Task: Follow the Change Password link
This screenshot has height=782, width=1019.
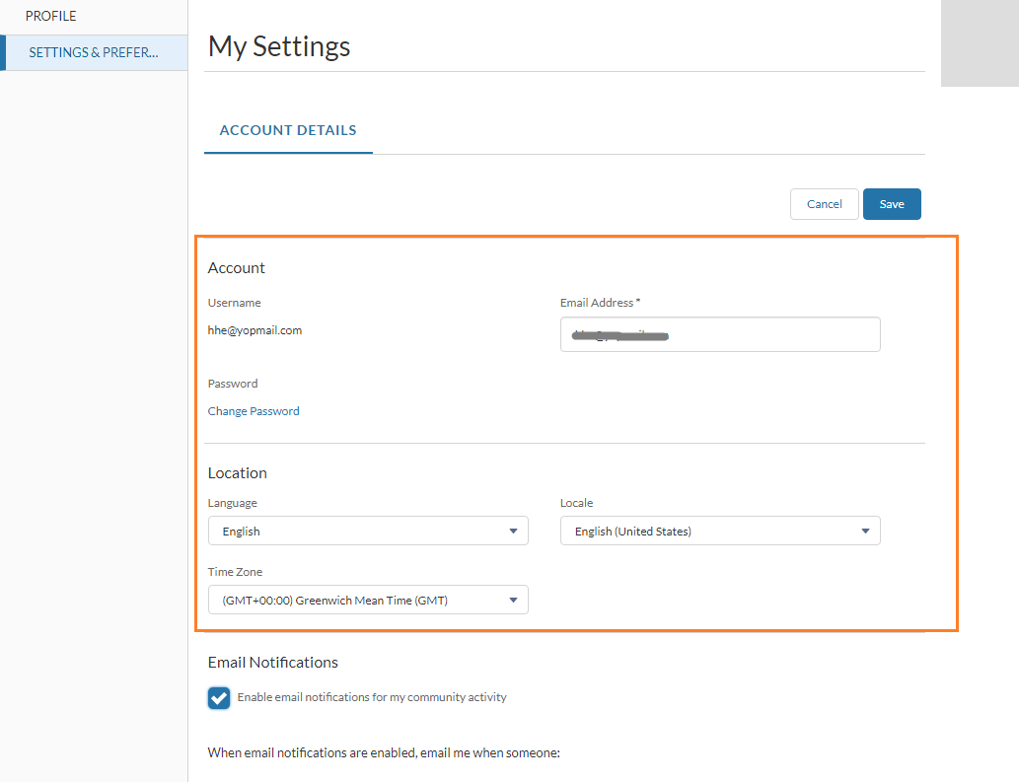Action: pyautogui.click(x=254, y=411)
